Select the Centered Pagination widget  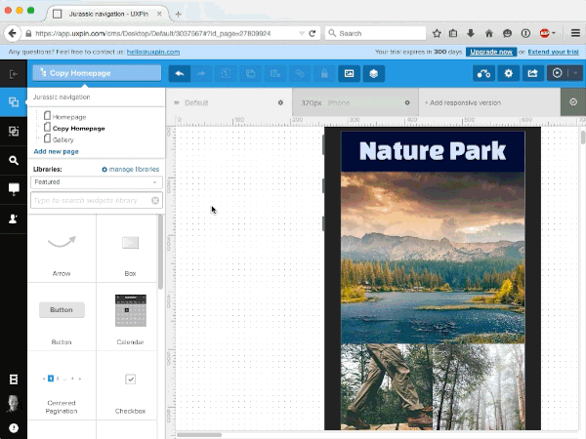click(x=62, y=385)
